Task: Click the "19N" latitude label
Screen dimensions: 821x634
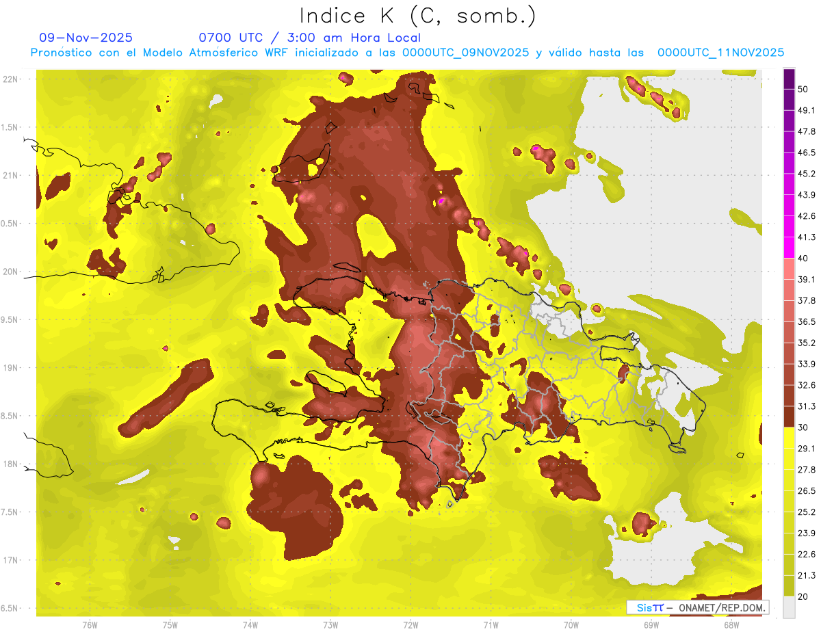Action: pyautogui.click(x=10, y=368)
